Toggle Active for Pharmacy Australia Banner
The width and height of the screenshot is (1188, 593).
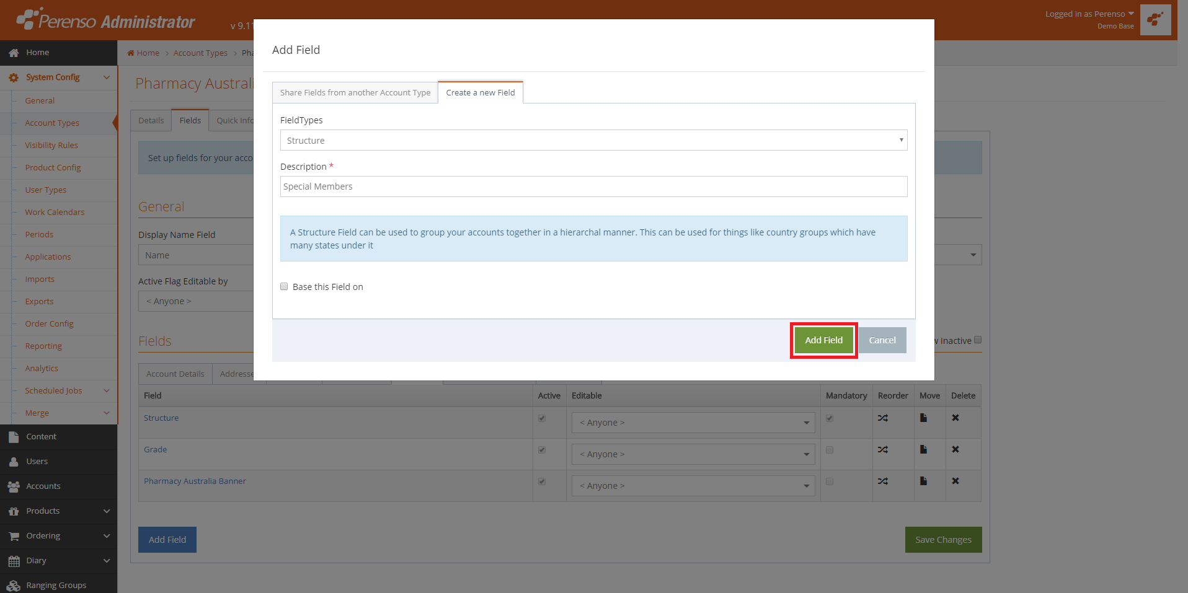click(x=542, y=482)
